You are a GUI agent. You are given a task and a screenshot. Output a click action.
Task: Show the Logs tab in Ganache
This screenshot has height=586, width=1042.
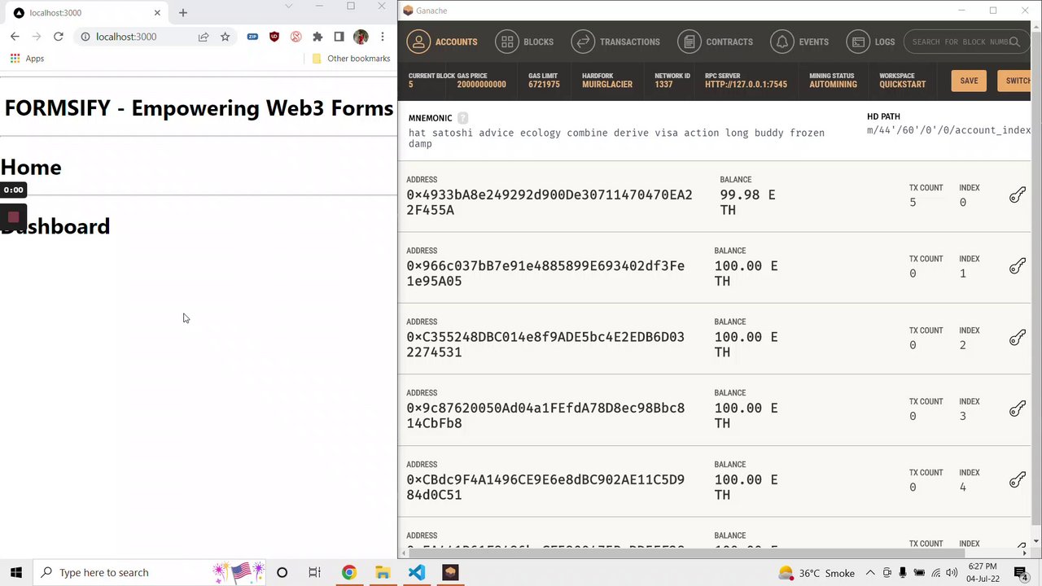(870, 42)
